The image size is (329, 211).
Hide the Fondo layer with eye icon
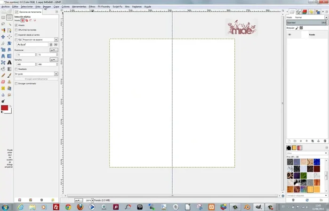click(x=289, y=35)
